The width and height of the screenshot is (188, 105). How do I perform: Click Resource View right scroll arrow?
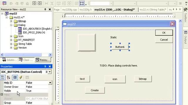(50, 55)
